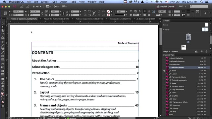
Task: Open the scale X percentage dropdown
Action: click(x=60, y=12)
